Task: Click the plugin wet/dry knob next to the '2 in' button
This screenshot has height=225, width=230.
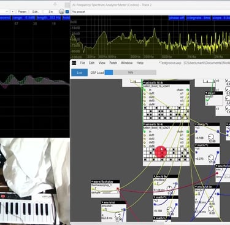Action: click(x=62, y=12)
